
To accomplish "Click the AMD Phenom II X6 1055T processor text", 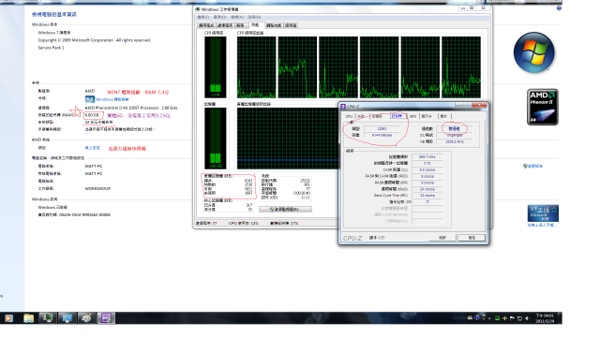I will 131,108.
